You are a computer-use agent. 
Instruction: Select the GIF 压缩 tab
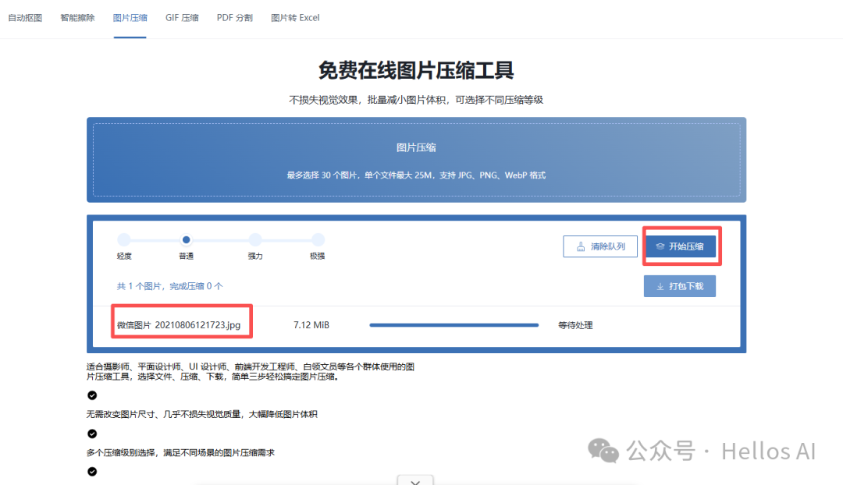182,17
